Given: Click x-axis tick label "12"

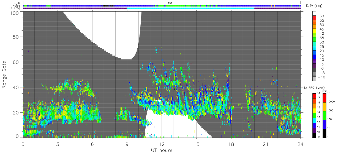Looking at the screenshot, I should (162, 144).
